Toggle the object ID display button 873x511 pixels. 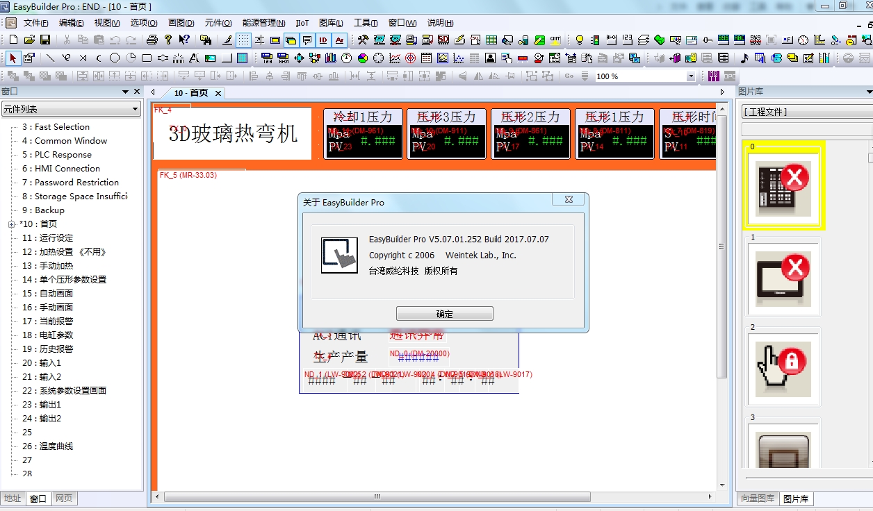[323, 40]
